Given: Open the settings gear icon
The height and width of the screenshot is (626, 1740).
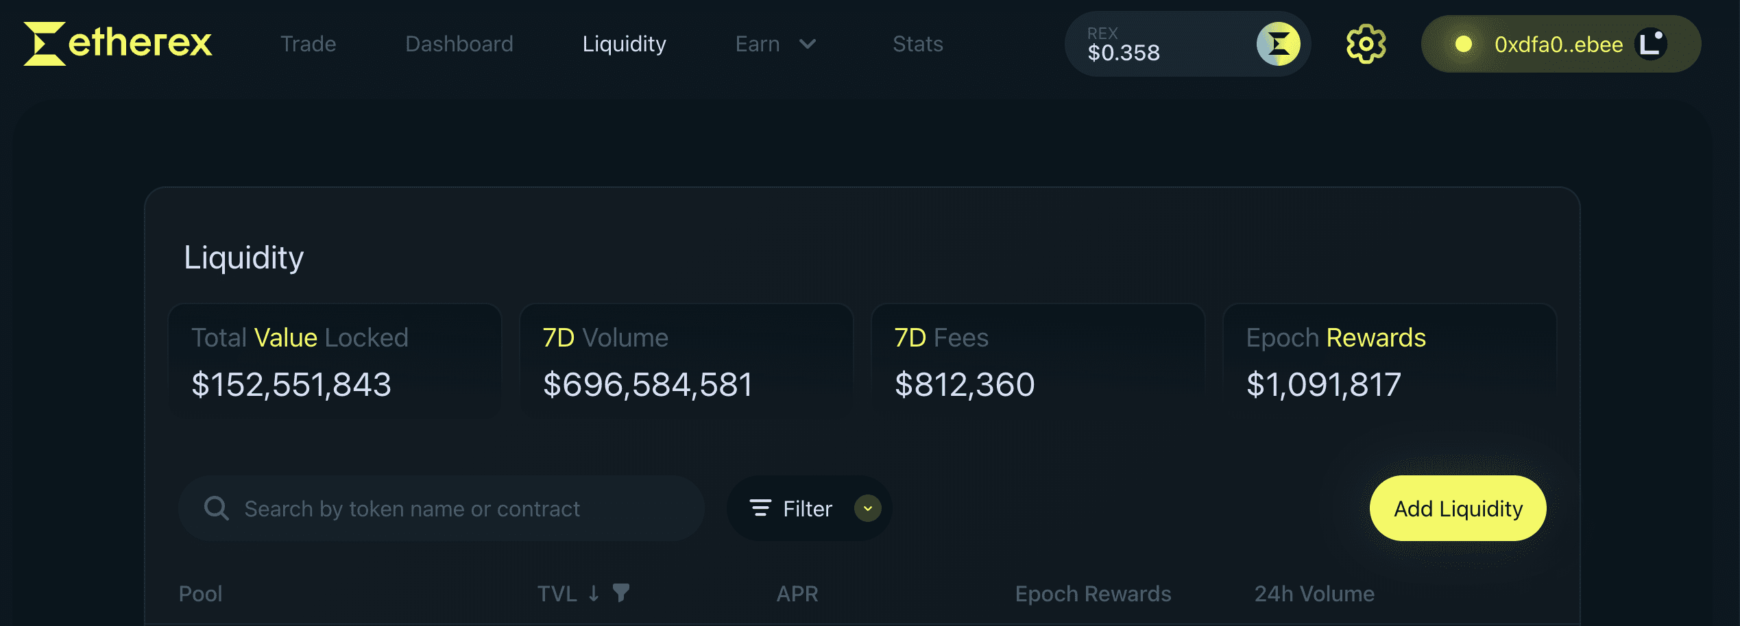Looking at the screenshot, I should tap(1366, 44).
